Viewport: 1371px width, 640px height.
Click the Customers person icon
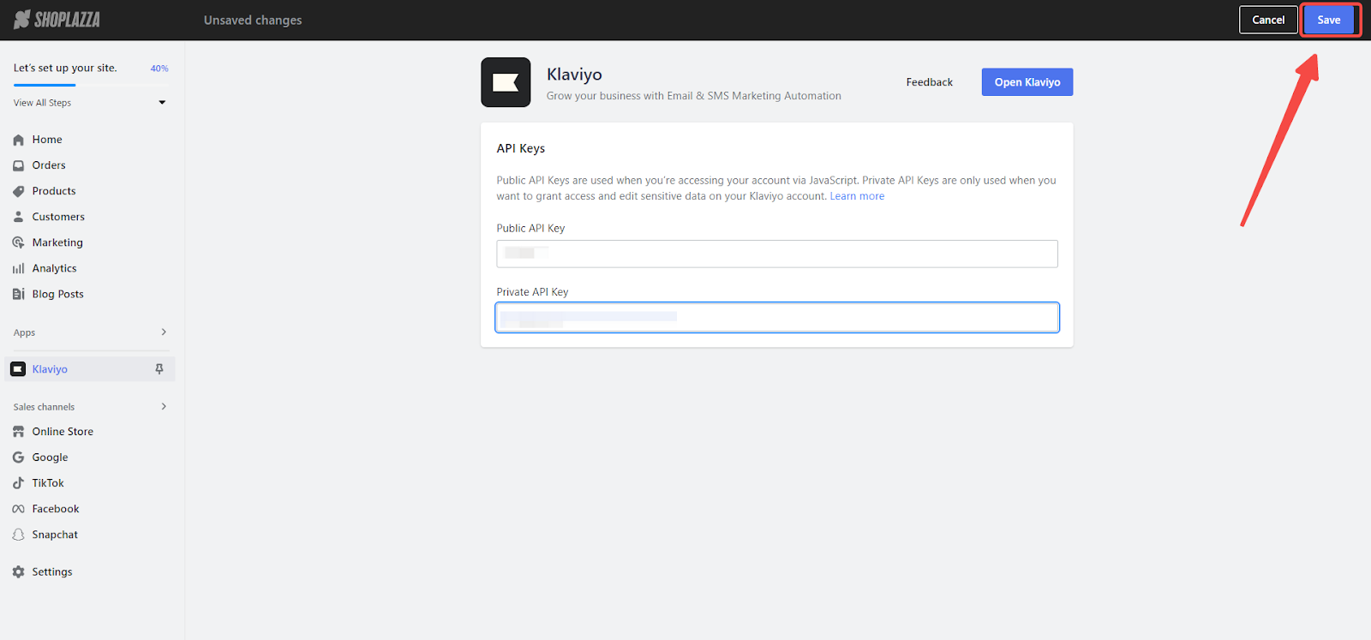pyautogui.click(x=18, y=217)
